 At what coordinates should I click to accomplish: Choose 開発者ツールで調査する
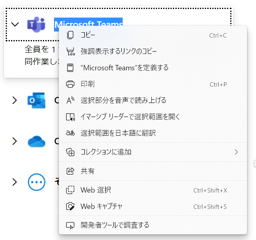(x=153, y=225)
